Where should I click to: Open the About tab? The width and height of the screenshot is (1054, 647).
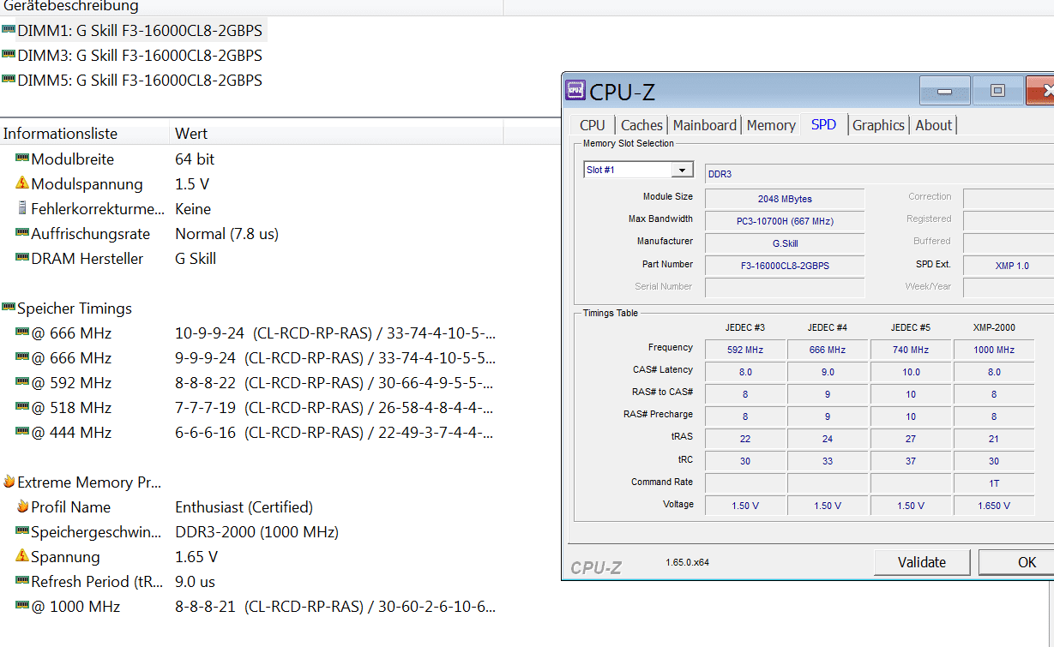933,125
